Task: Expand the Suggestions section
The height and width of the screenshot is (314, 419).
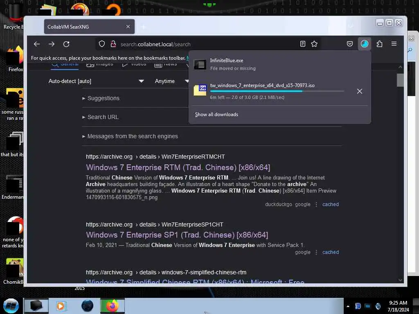Action: coord(101,98)
